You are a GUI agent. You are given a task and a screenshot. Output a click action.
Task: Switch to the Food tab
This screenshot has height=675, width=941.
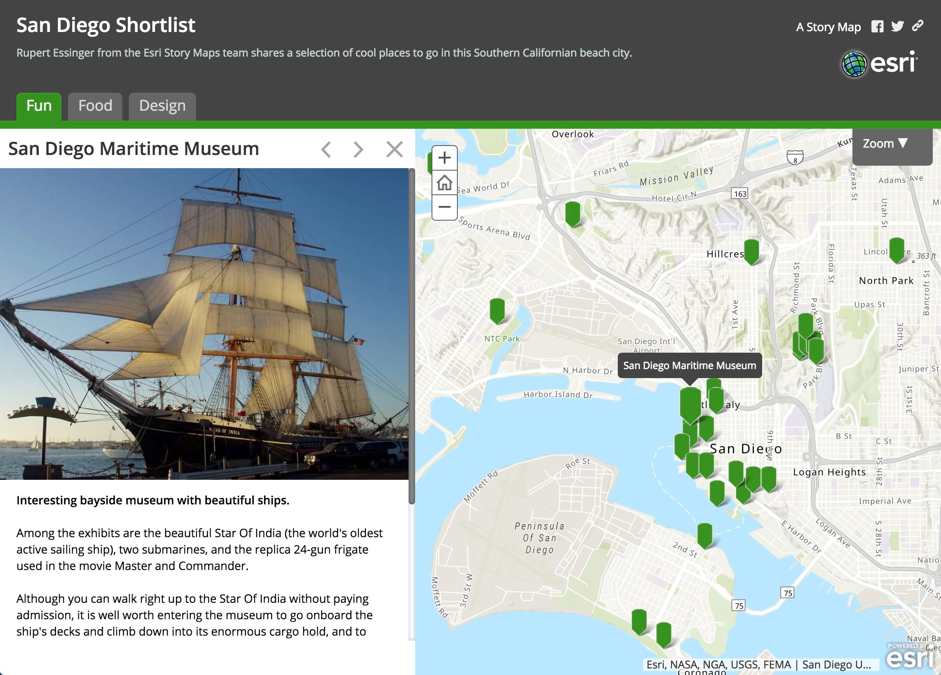click(95, 106)
